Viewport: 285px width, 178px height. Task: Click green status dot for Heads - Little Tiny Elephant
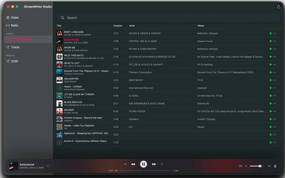click(270, 127)
